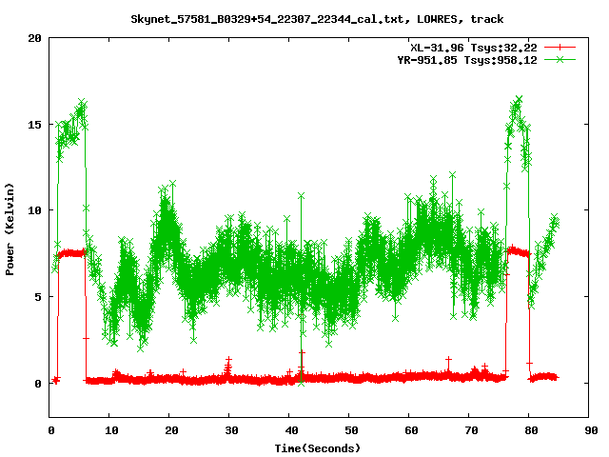The height and width of the screenshot is (457, 609).
Task: Select legend entry XL-31.96 Tsys:32.22
Action: pyautogui.click(x=474, y=48)
